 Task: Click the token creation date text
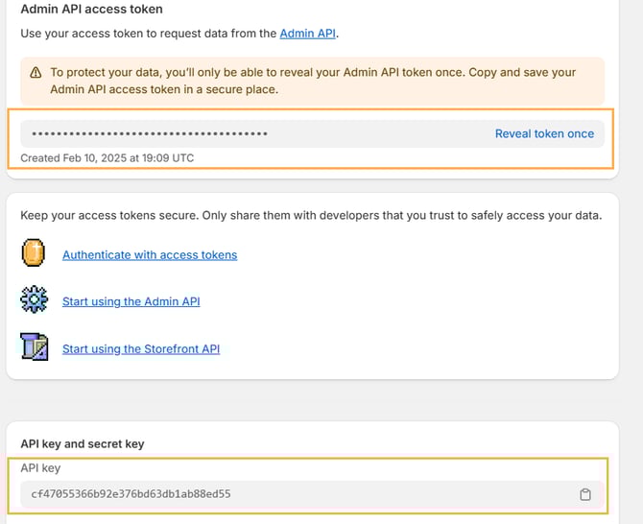(107, 157)
